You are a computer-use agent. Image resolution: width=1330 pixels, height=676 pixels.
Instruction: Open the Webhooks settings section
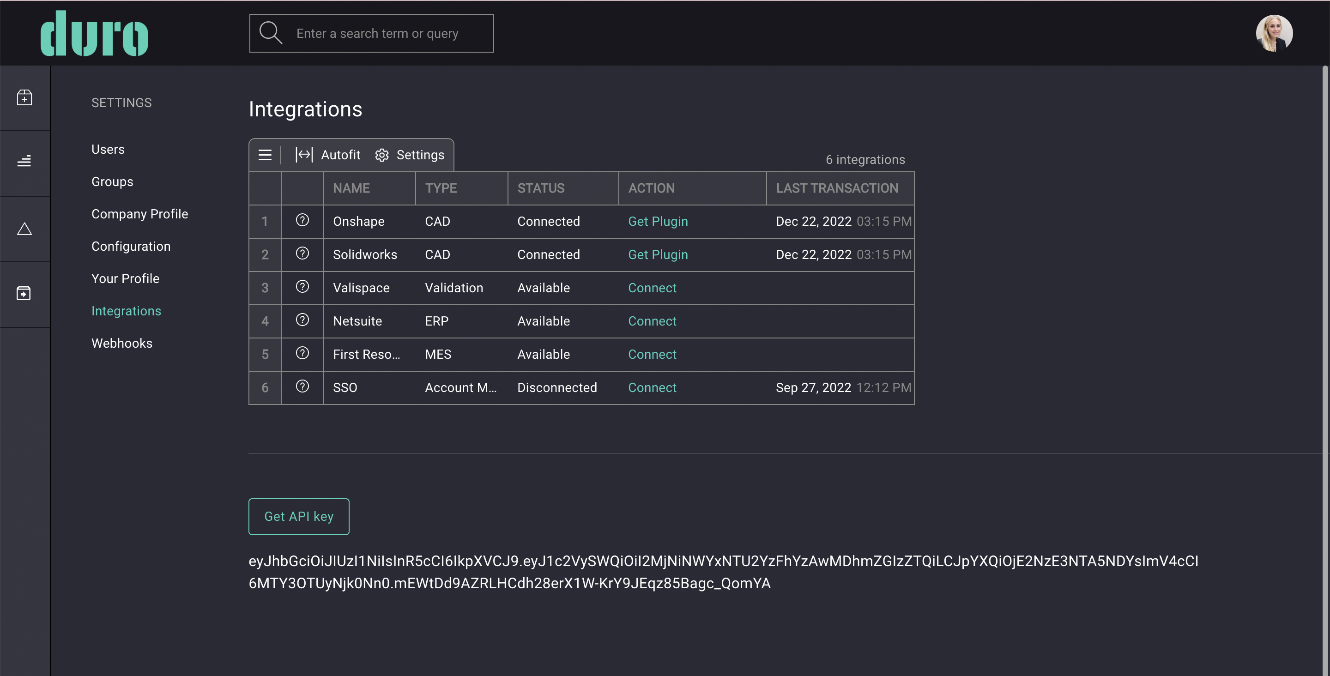122,343
